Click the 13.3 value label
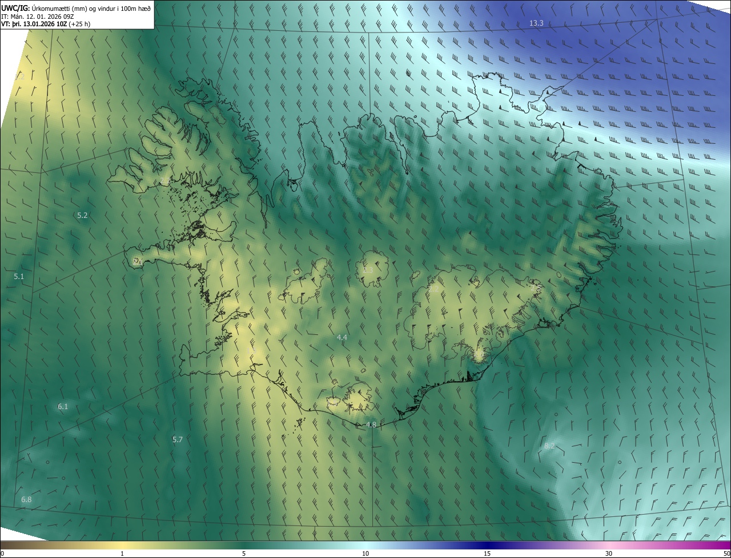Screen dimensions: 731x558 (536, 23)
